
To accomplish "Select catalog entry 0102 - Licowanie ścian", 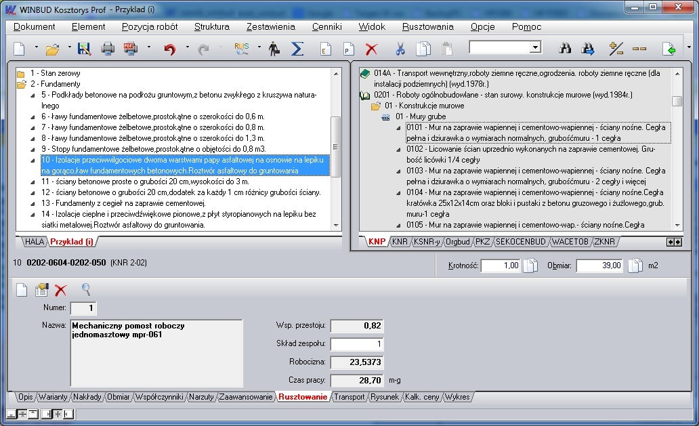I will [x=530, y=154].
